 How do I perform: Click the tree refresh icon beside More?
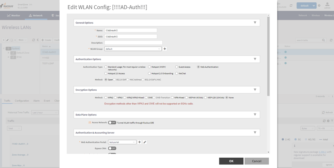(x=33, y=40)
